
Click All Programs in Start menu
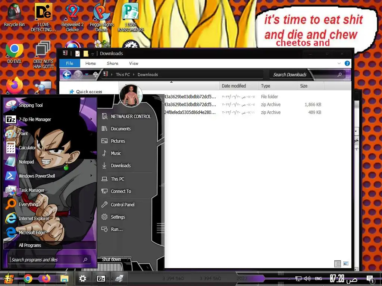click(x=50, y=245)
